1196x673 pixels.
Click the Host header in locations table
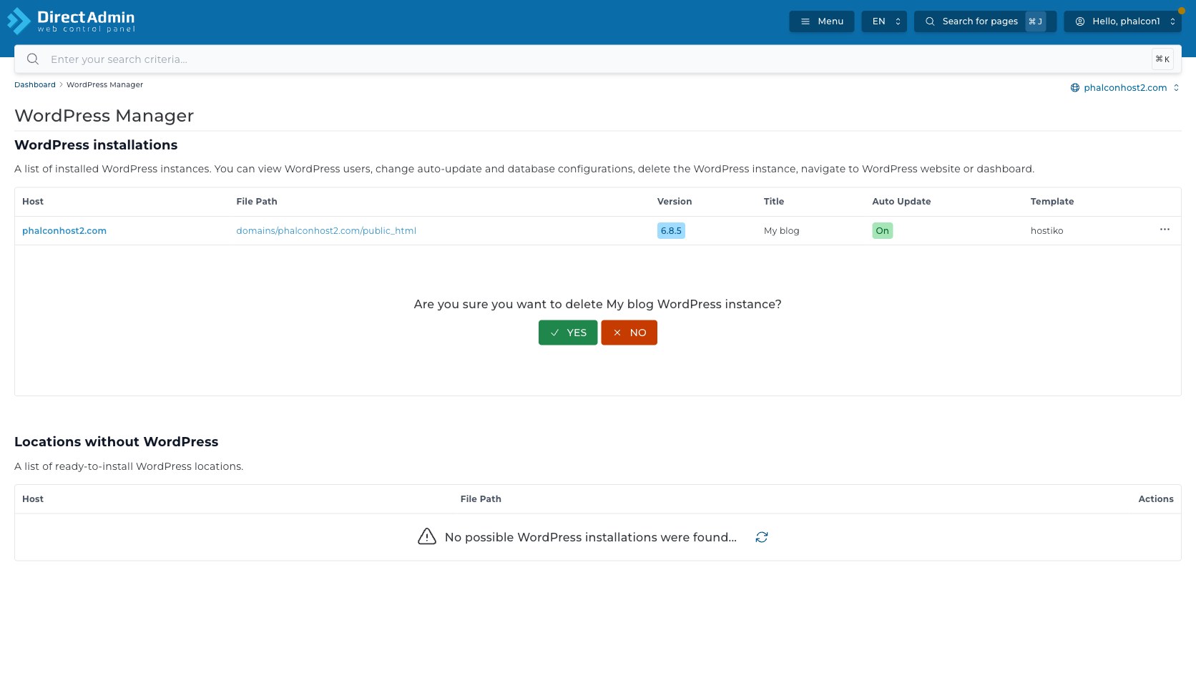coord(33,499)
